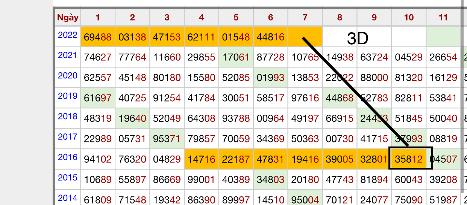467x205 pixels.
Task: Select column header 1
Action: tap(98, 17)
